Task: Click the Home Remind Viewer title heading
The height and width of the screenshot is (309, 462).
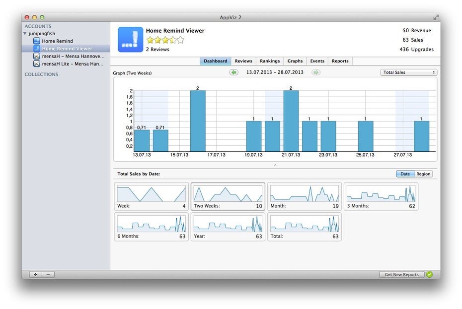Action: [x=175, y=31]
